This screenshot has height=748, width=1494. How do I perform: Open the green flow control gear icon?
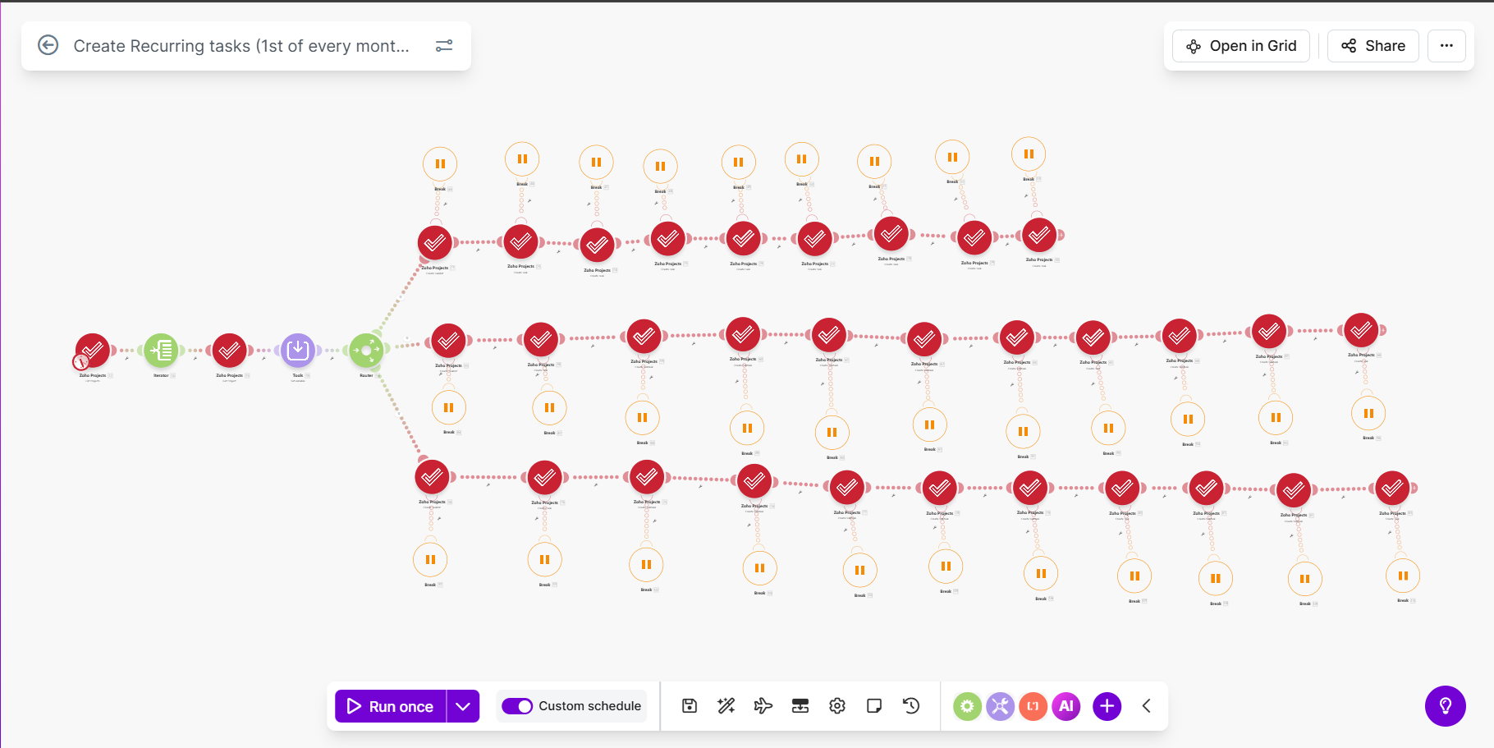pos(967,706)
